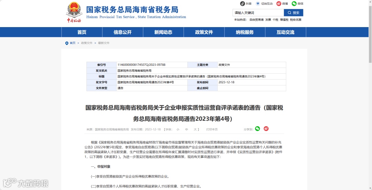Screen dimensions: 372x190
Task: Click hot word 发票
Action: 268,20
